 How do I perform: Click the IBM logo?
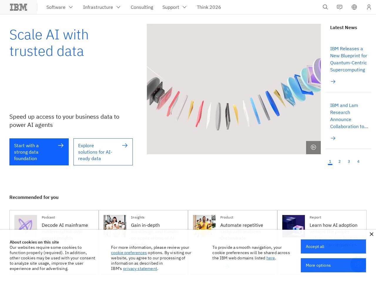(x=18, y=7)
